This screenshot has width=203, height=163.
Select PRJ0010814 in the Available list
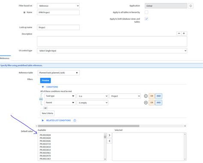click(x=45, y=150)
